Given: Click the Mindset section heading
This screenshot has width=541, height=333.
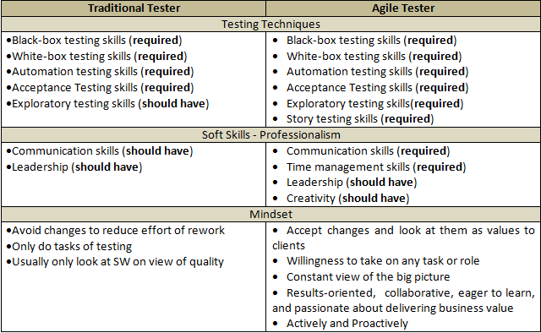Looking at the screenshot, I should (x=270, y=215).
